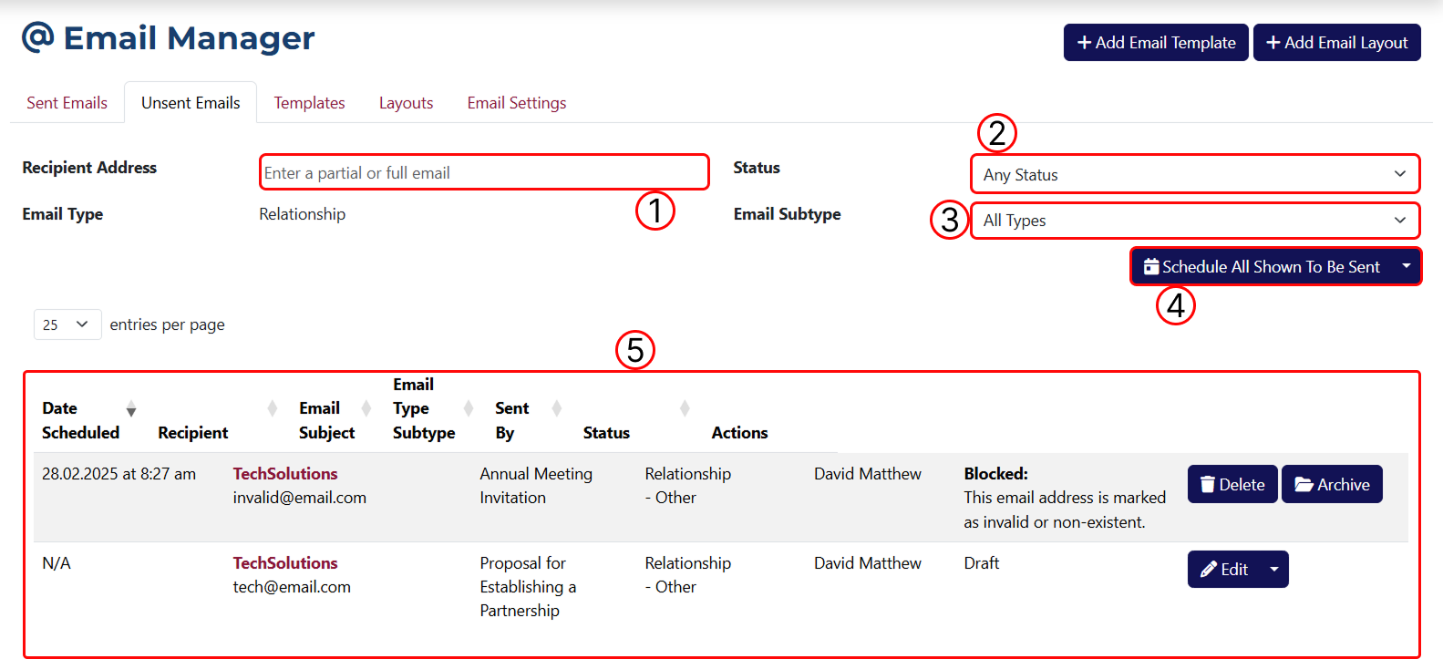
Task: Open the Templates tab
Action: pos(309,103)
